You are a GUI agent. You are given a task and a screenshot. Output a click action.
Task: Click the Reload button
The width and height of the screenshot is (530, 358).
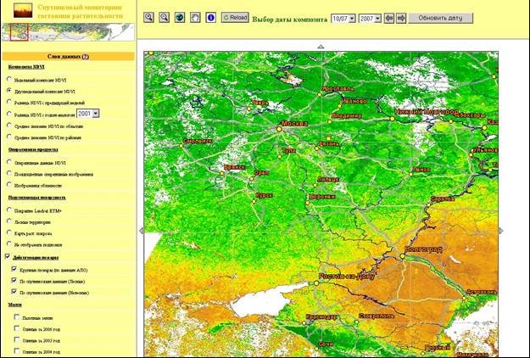[x=237, y=17]
